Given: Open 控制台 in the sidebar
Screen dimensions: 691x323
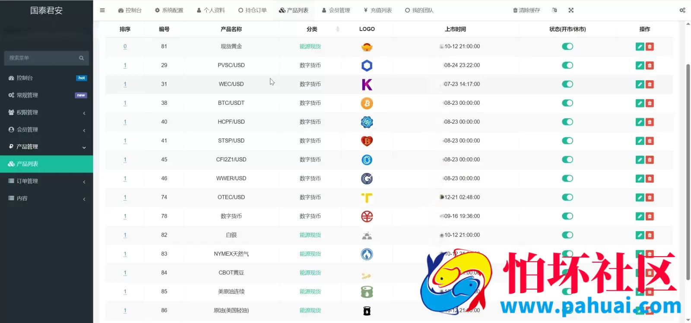Looking at the screenshot, I should tap(46, 78).
